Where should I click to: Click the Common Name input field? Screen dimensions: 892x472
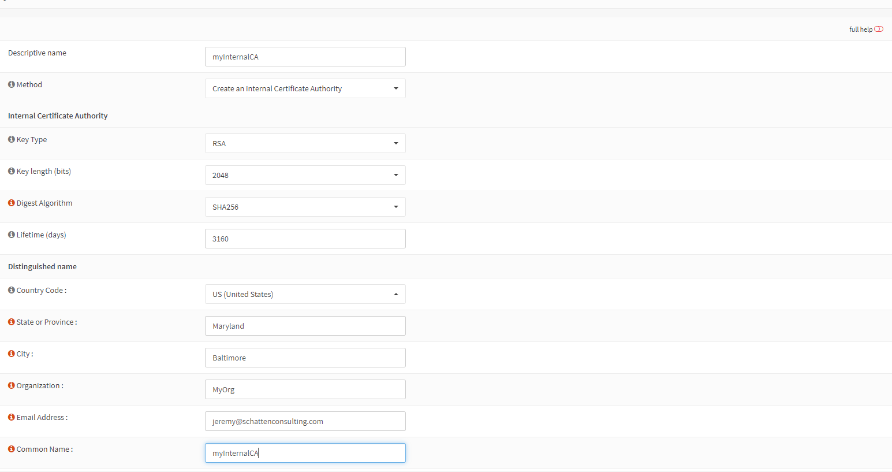click(x=305, y=453)
